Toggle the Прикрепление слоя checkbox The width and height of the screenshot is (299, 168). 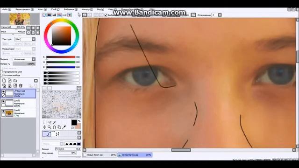1,72
